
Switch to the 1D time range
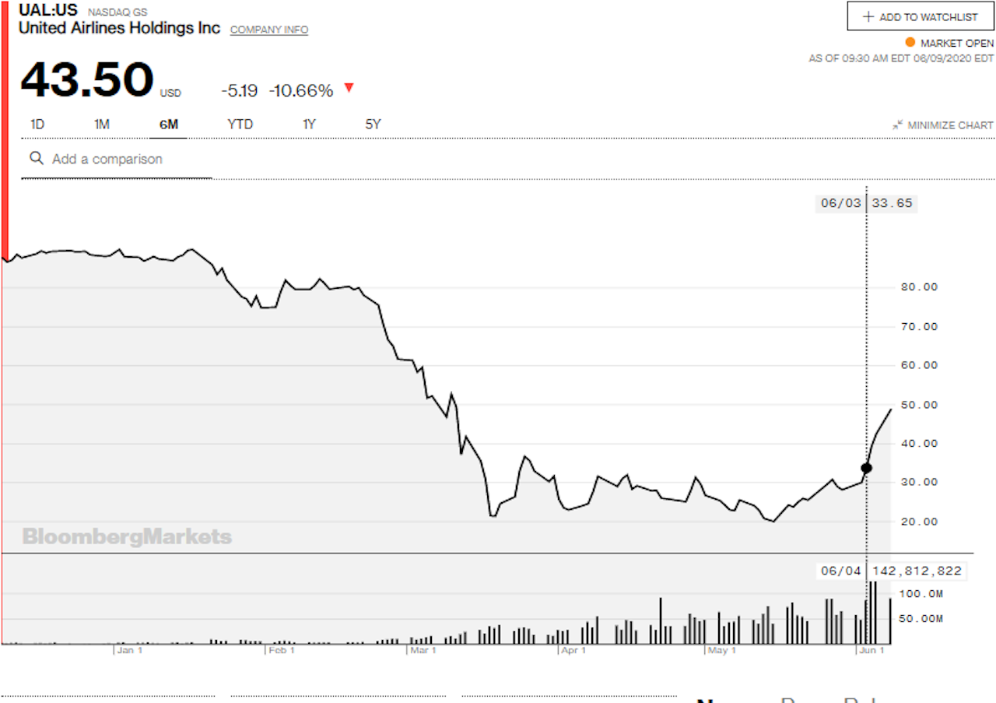(x=37, y=124)
